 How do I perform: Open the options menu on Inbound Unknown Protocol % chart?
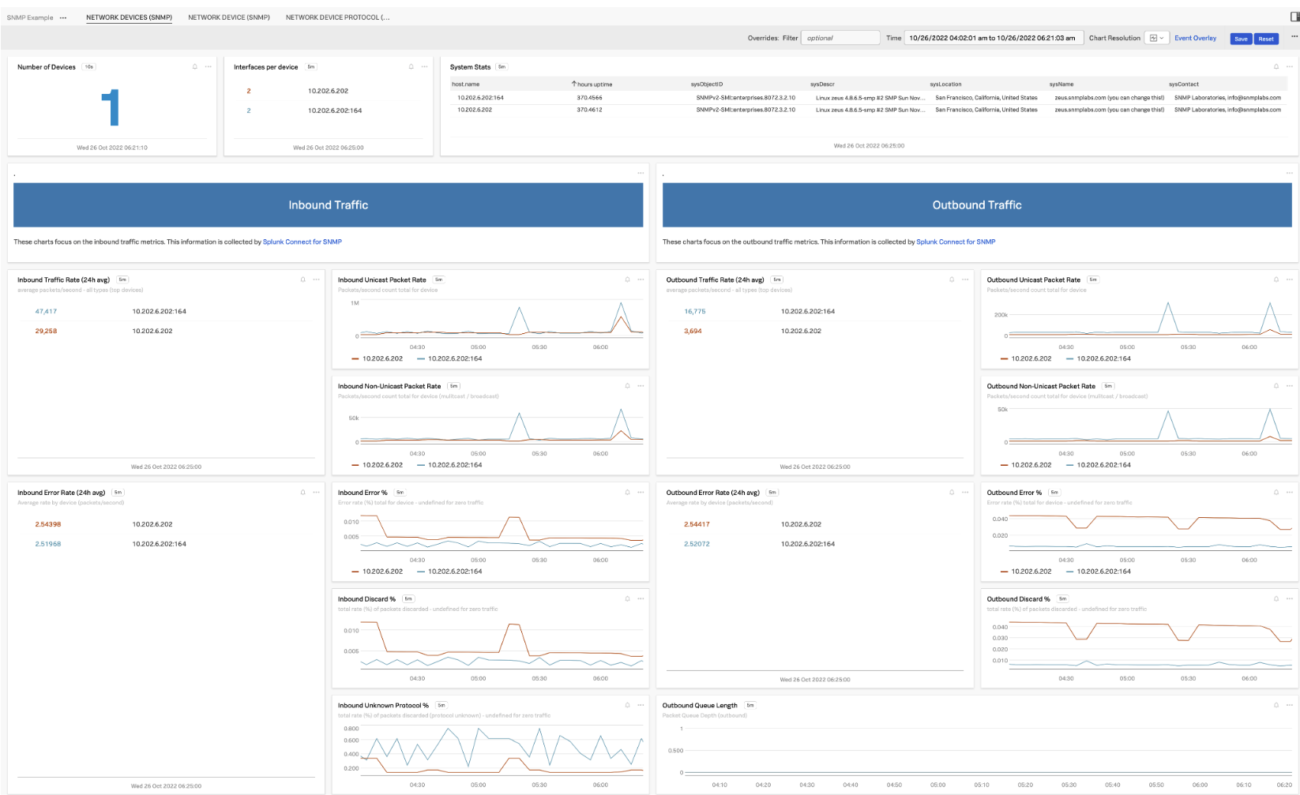point(640,705)
